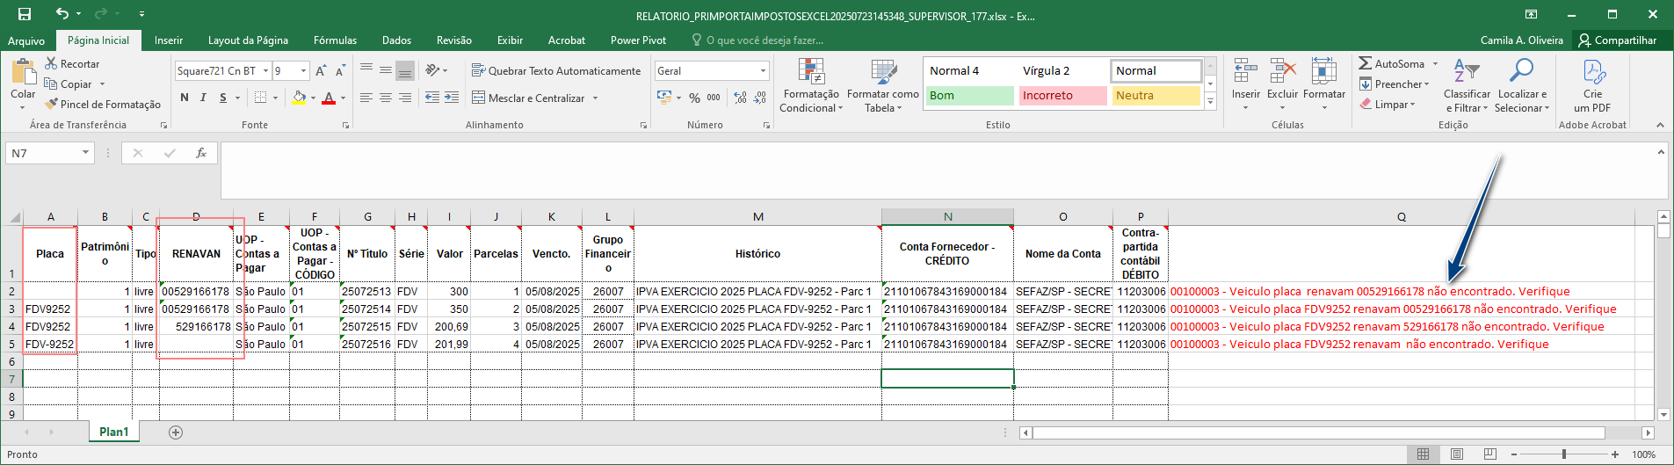Align text left

[366, 98]
